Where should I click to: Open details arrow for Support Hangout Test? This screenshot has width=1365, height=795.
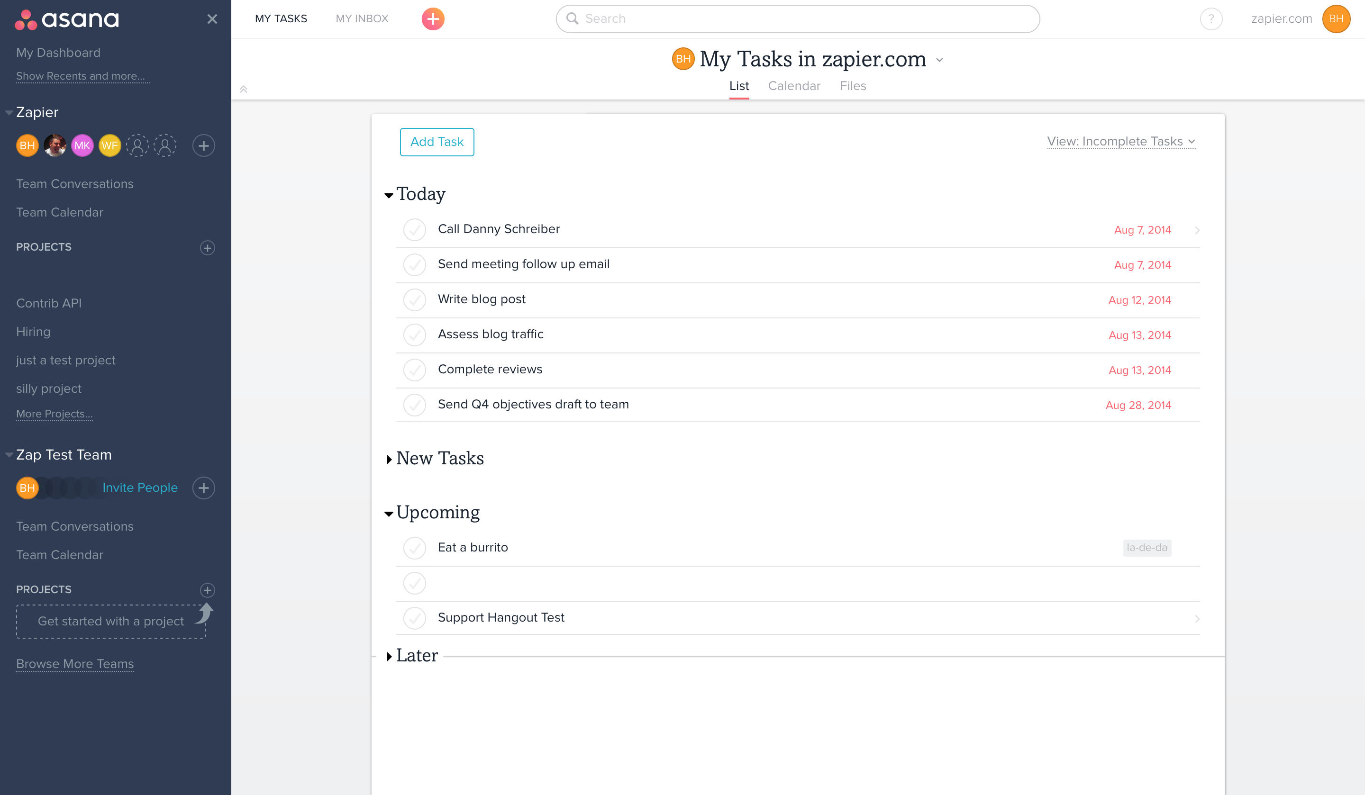coord(1197,618)
